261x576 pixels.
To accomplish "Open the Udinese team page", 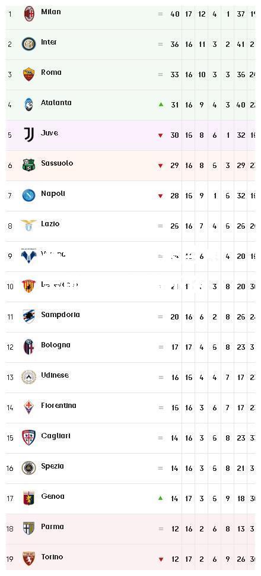I will [55, 375].
